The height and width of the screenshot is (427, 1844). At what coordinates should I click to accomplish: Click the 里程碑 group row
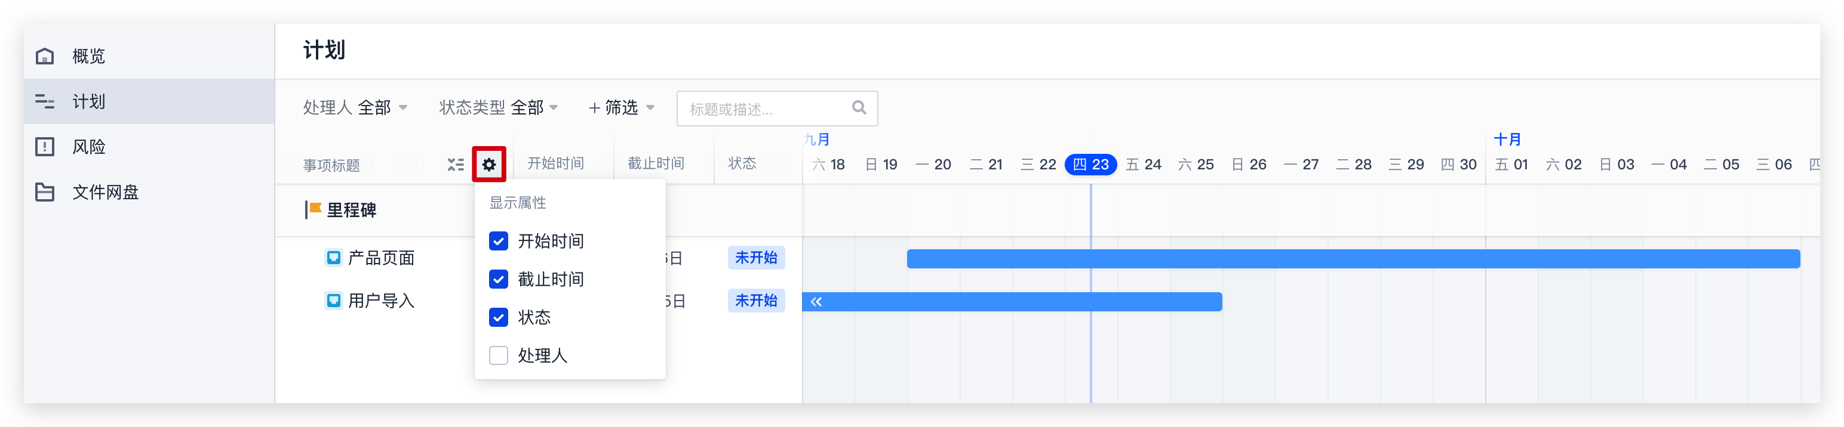point(538,211)
